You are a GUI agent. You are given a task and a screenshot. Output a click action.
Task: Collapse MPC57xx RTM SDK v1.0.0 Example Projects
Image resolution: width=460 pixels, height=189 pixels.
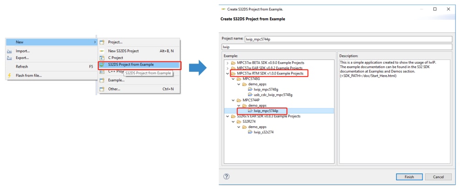(227, 73)
